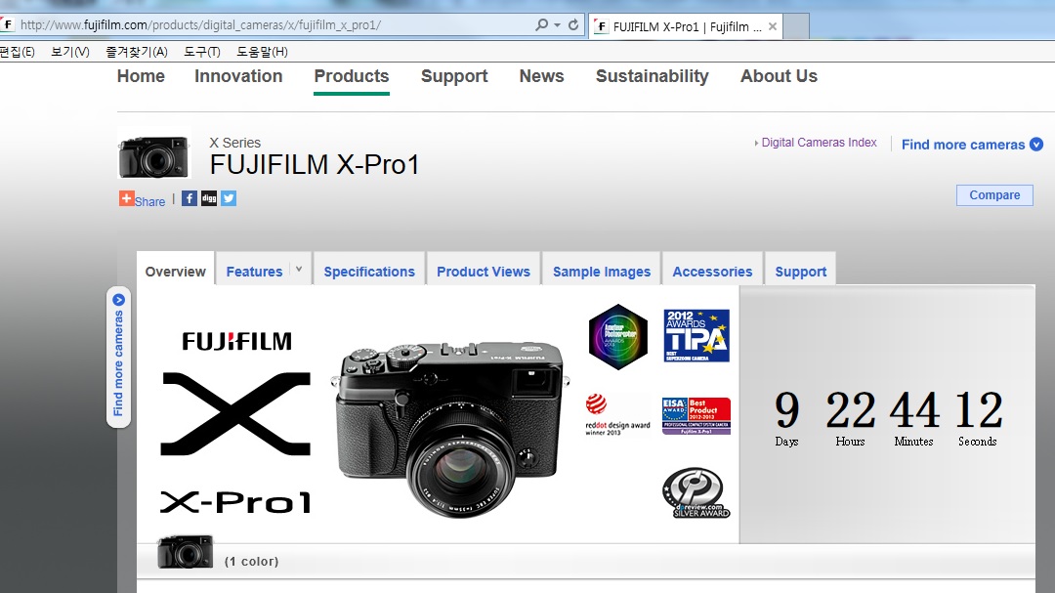
Task: Open the 편집(E) menu
Action: (x=17, y=52)
